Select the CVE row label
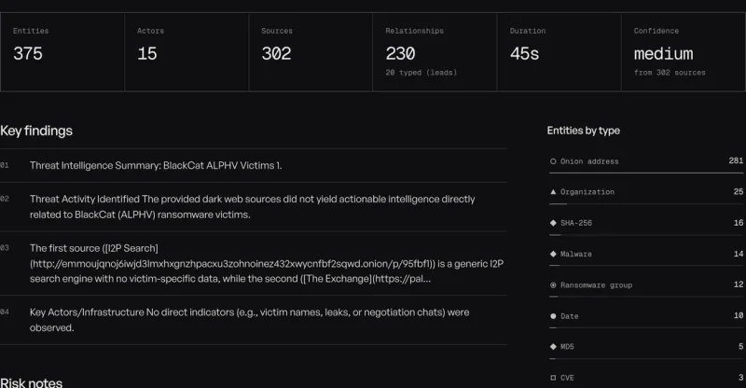The image size is (746, 388). (567, 378)
